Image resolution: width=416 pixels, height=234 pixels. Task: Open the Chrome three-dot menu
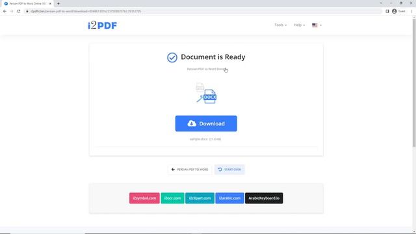[x=411, y=12]
